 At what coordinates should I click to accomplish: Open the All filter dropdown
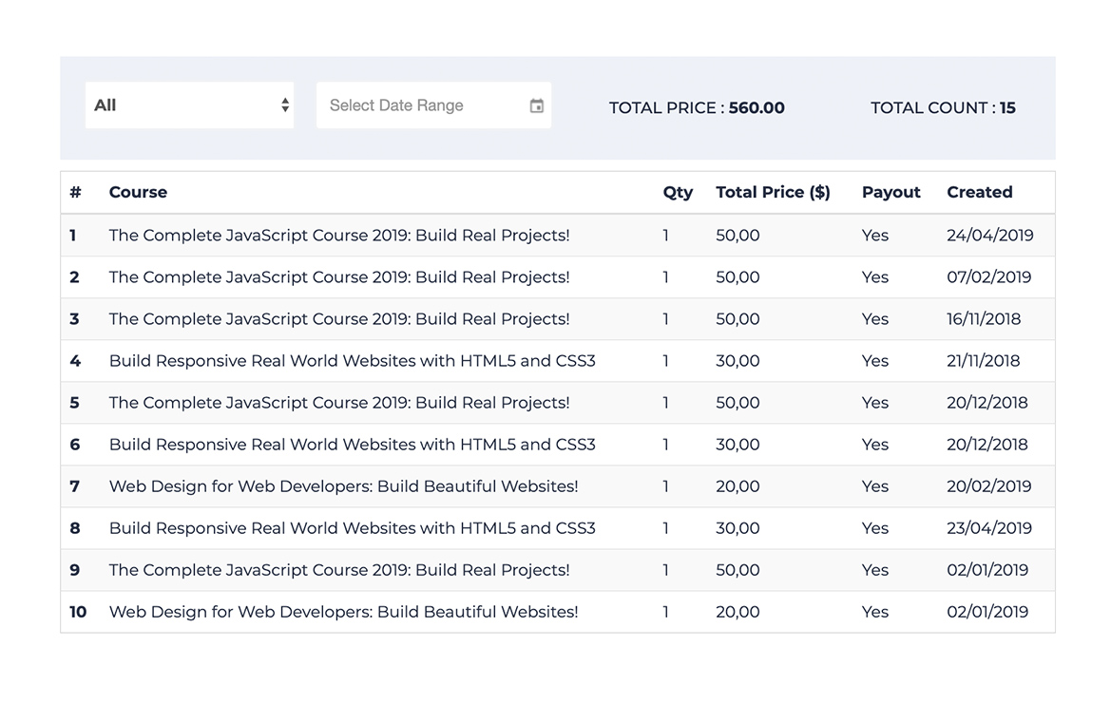coord(188,105)
